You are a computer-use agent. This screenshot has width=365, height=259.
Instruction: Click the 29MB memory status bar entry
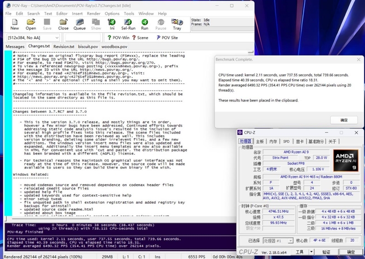[x=107, y=257]
